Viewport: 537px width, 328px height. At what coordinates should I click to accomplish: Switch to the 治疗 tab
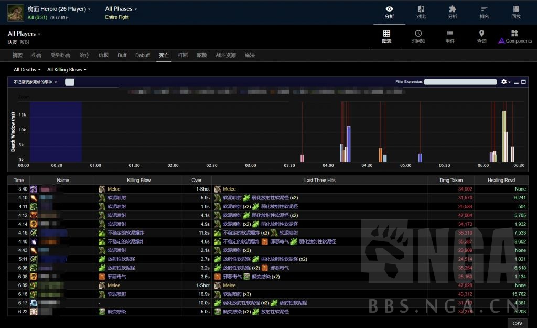pyautogui.click(x=84, y=55)
